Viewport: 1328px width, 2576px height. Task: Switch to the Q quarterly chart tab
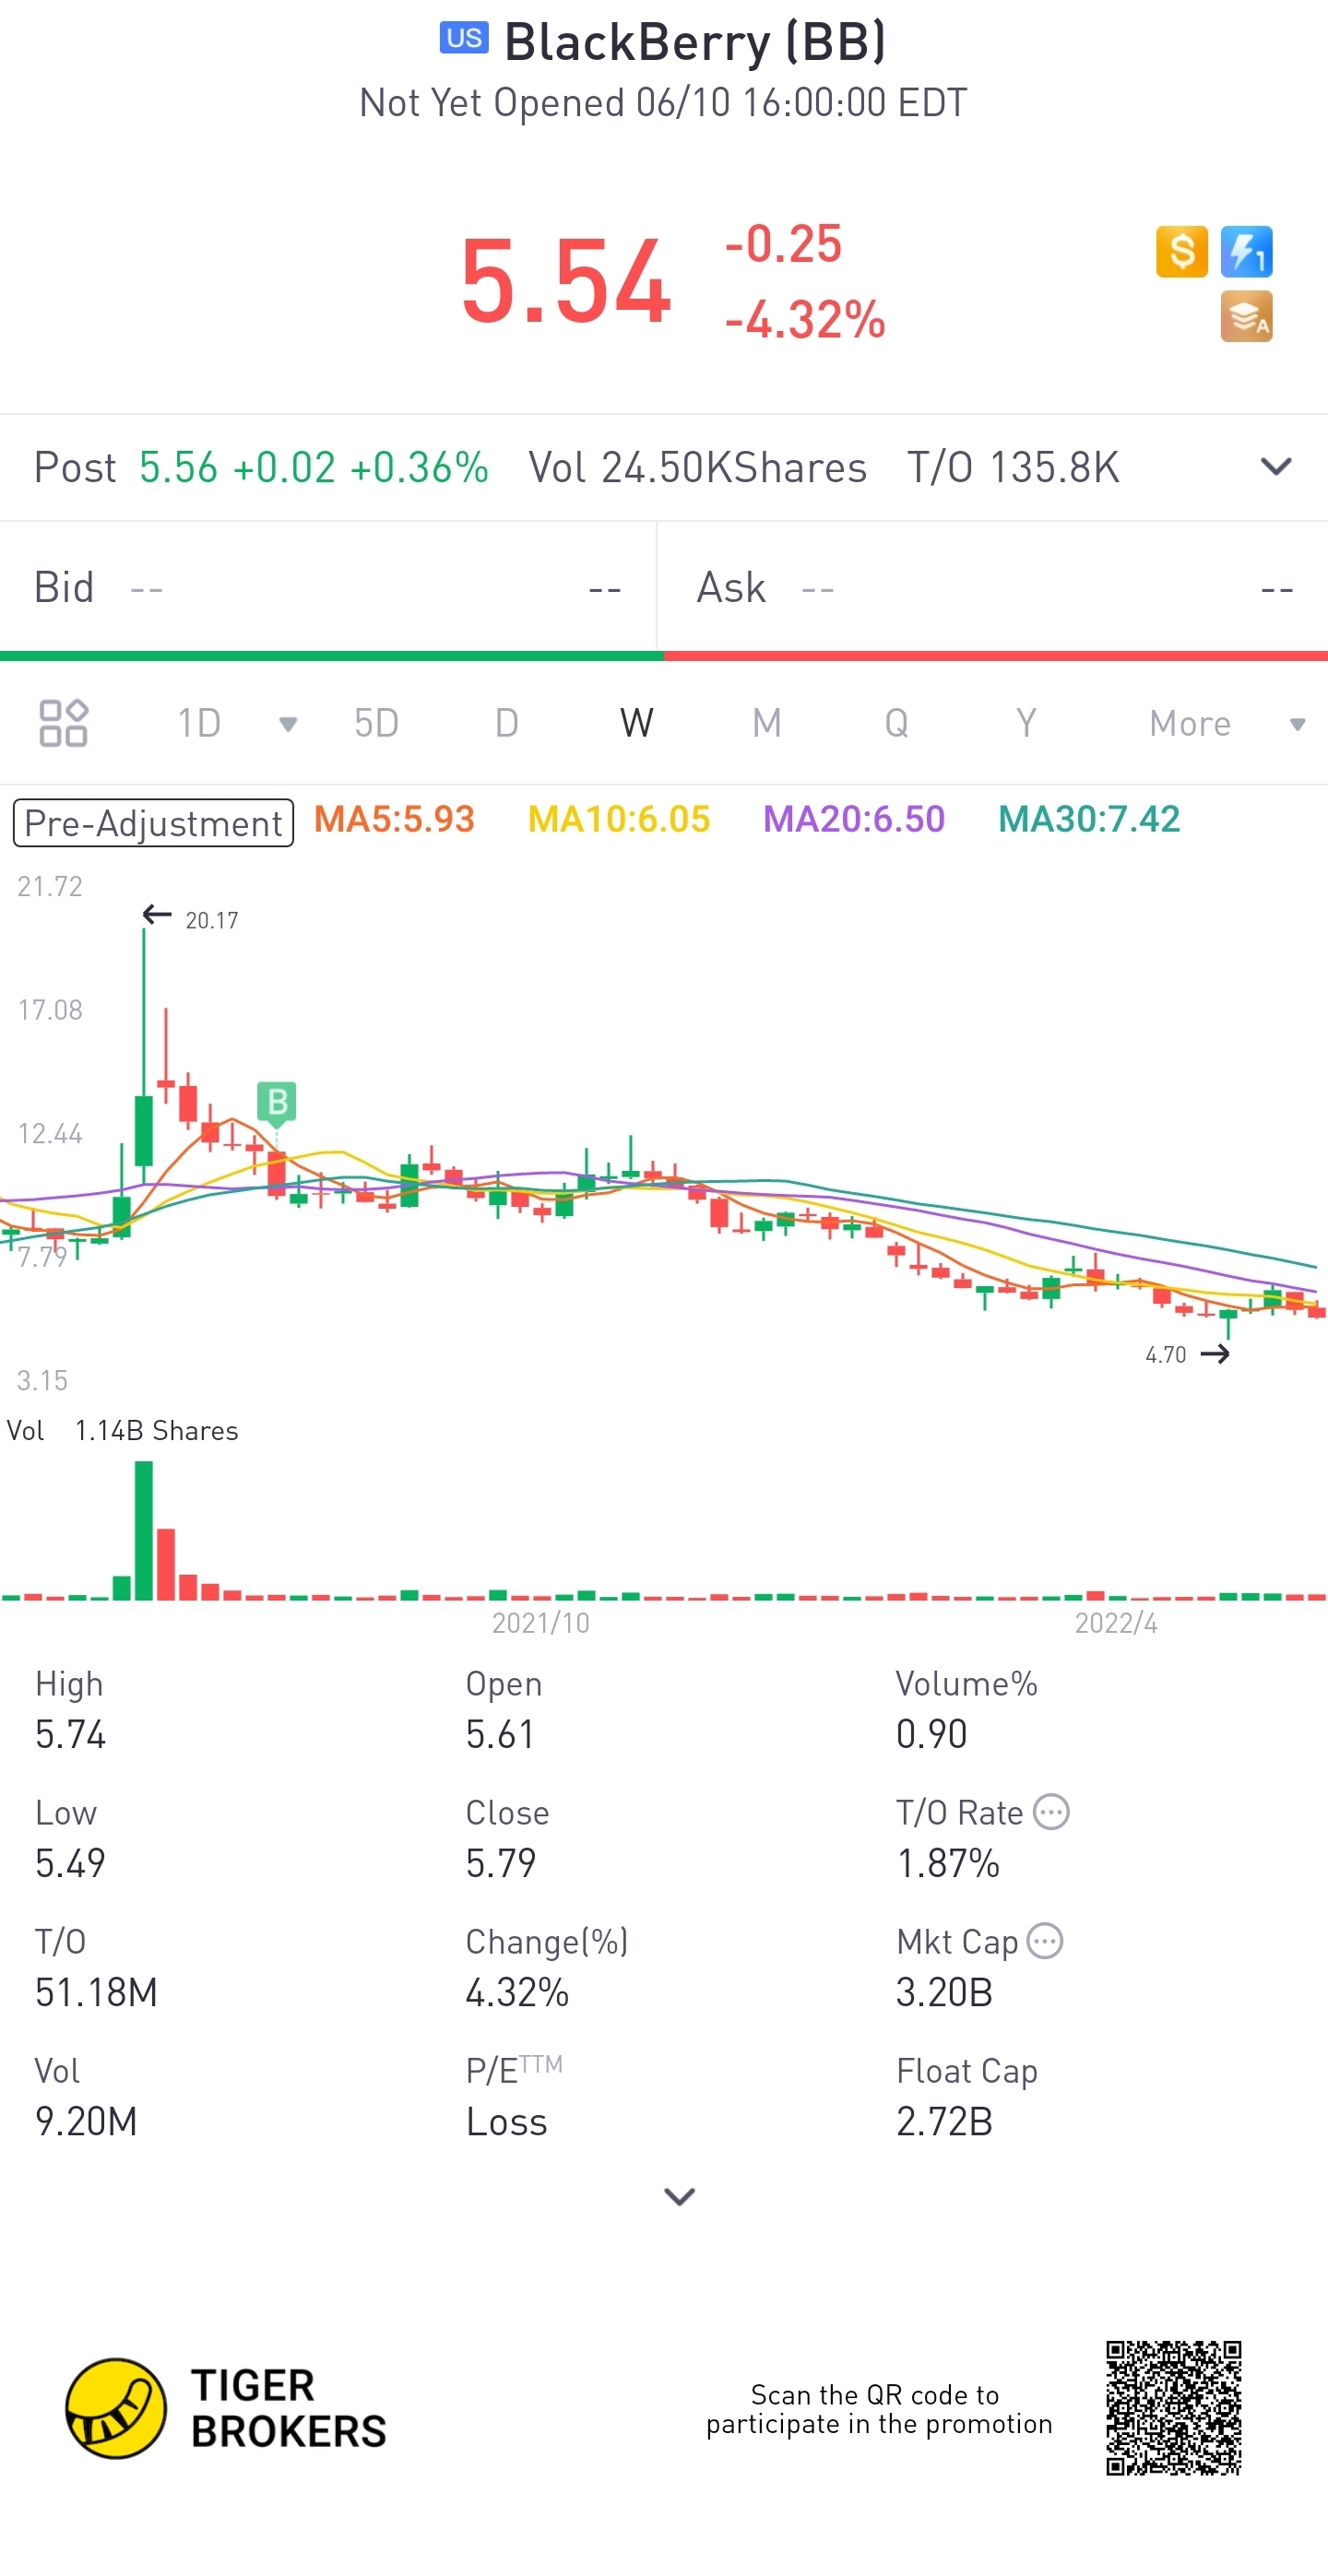[896, 723]
